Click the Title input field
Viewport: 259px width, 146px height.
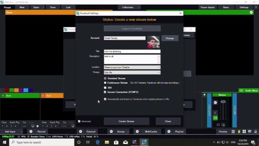(x=132, y=52)
